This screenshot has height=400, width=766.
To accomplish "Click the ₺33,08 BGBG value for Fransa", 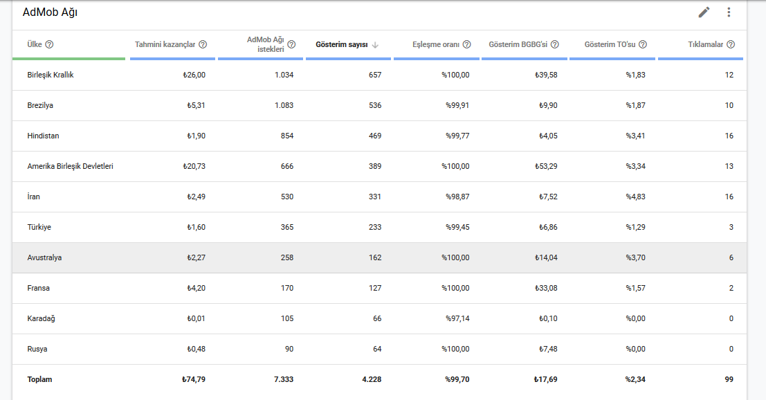I will click(546, 288).
